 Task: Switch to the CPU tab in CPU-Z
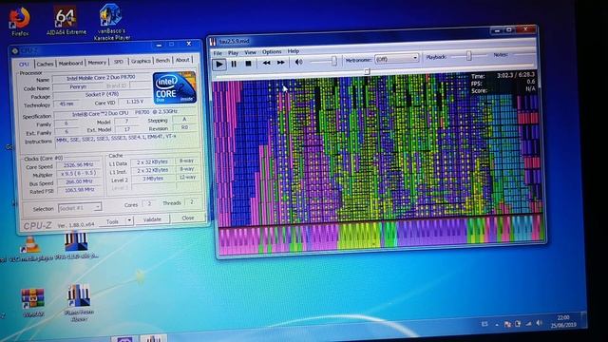(x=24, y=64)
